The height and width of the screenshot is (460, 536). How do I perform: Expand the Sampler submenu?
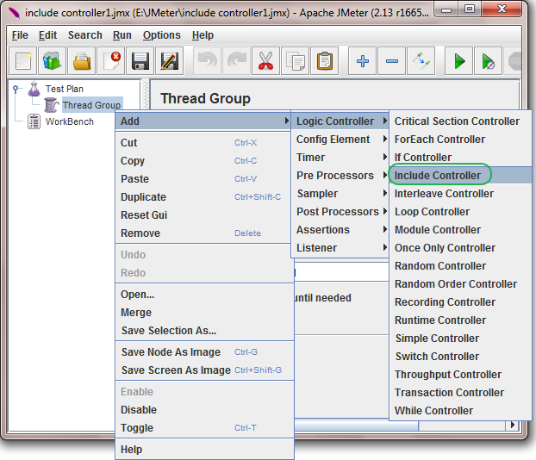click(x=340, y=194)
